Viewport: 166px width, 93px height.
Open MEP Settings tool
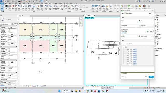(50, 7)
